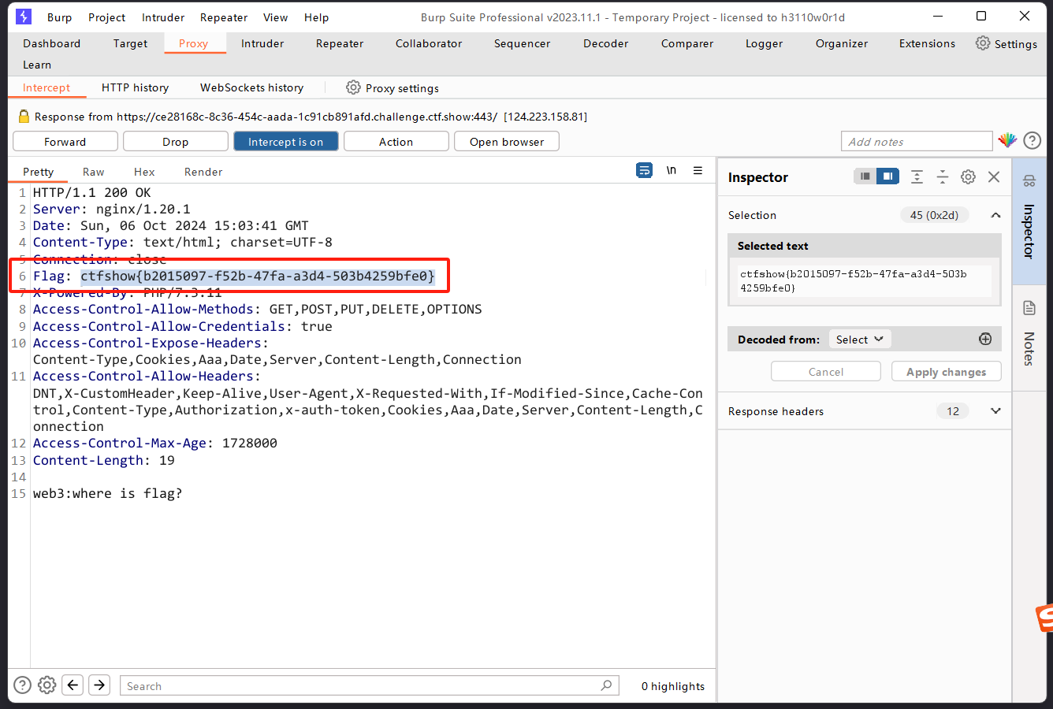The image size is (1053, 709).
Task: Open the View menu
Action: click(276, 17)
